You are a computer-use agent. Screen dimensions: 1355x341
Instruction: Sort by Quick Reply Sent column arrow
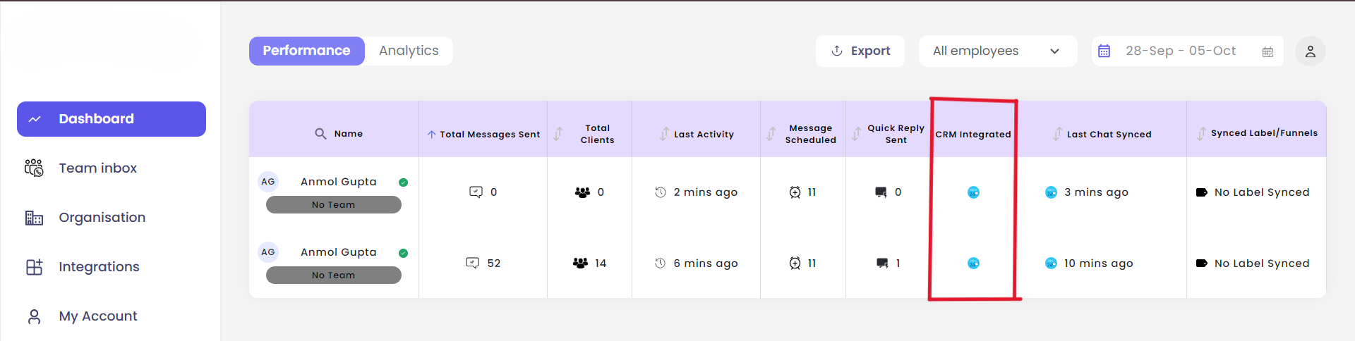[x=856, y=134]
